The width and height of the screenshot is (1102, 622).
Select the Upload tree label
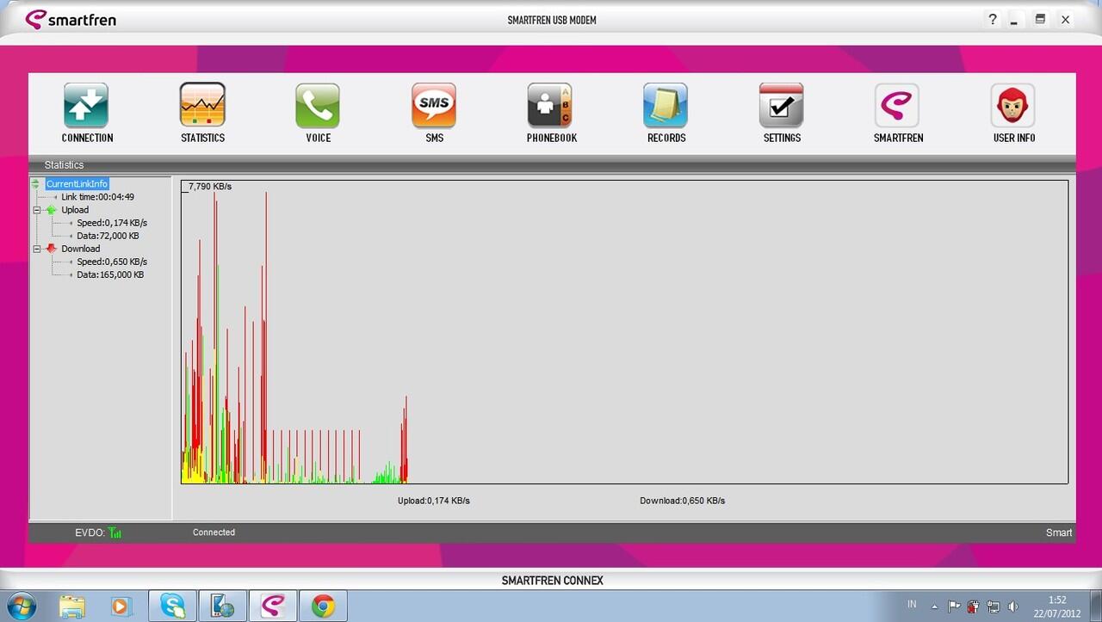(x=75, y=210)
